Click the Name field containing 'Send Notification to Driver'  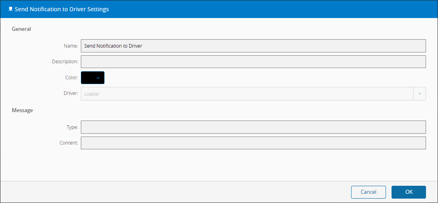[x=253, y=46]
